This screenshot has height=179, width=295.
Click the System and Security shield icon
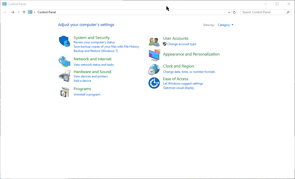click(x=64, y=41)
